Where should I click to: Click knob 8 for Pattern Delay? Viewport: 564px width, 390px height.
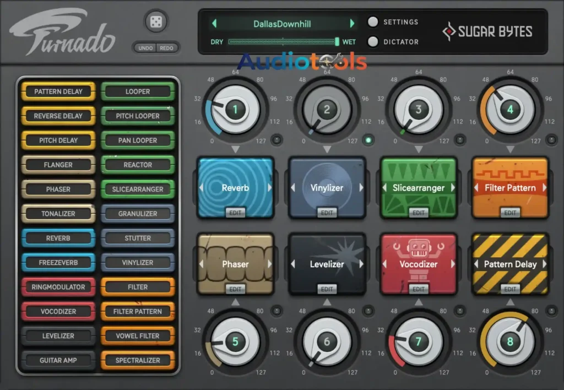(x=509, y=342)
